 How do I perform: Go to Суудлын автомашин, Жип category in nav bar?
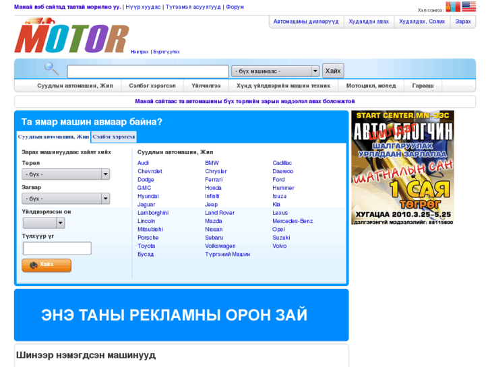coord(75,86)
